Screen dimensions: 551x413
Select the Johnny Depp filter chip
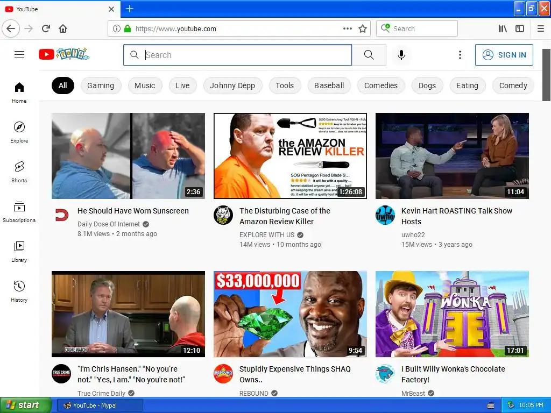[x=232, y=86]
